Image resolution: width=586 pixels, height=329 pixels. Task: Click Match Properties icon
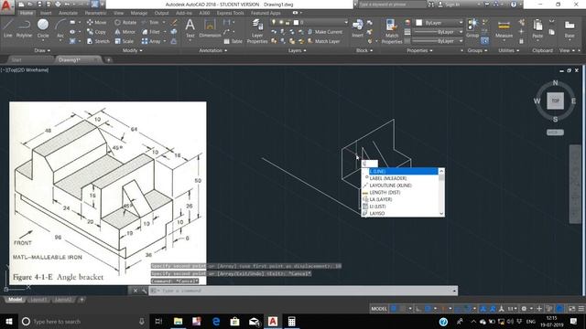[x=392, y=31]
